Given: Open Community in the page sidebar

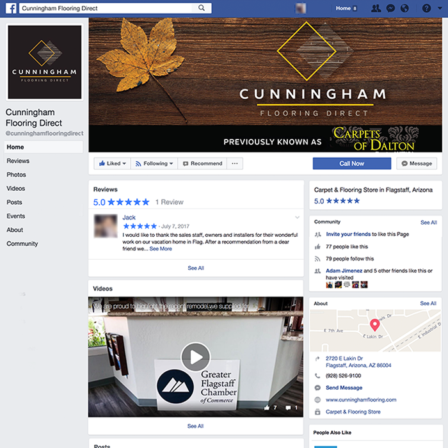Looking at the screenshot, I should (x=22, y=244).
